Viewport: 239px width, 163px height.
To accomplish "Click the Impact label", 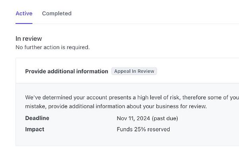I will point(35,129).
